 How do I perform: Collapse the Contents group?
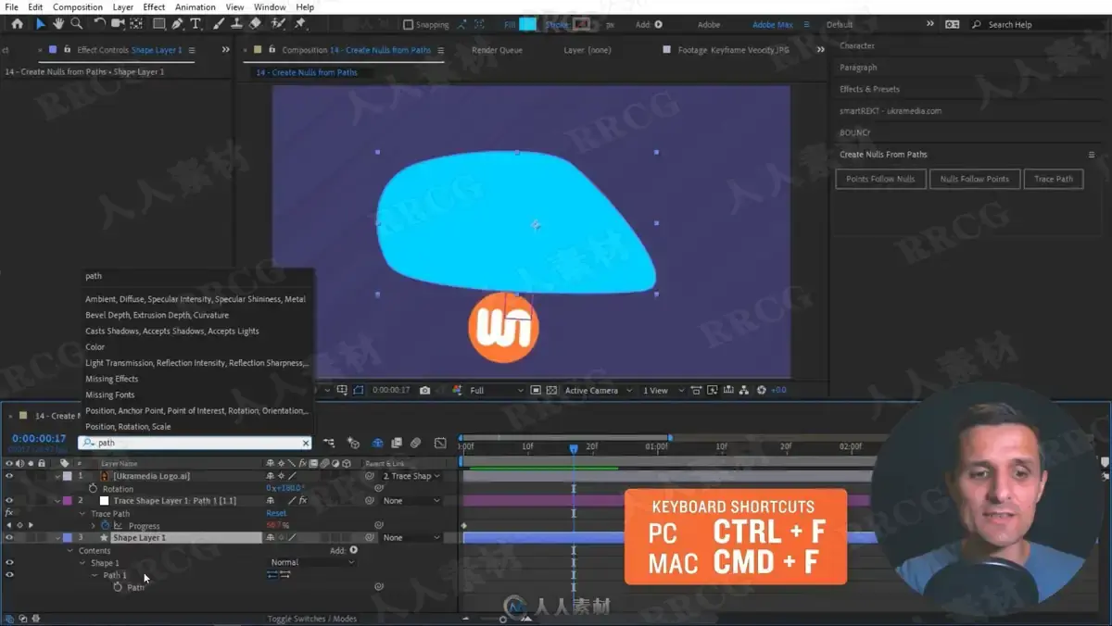point(70,551)
